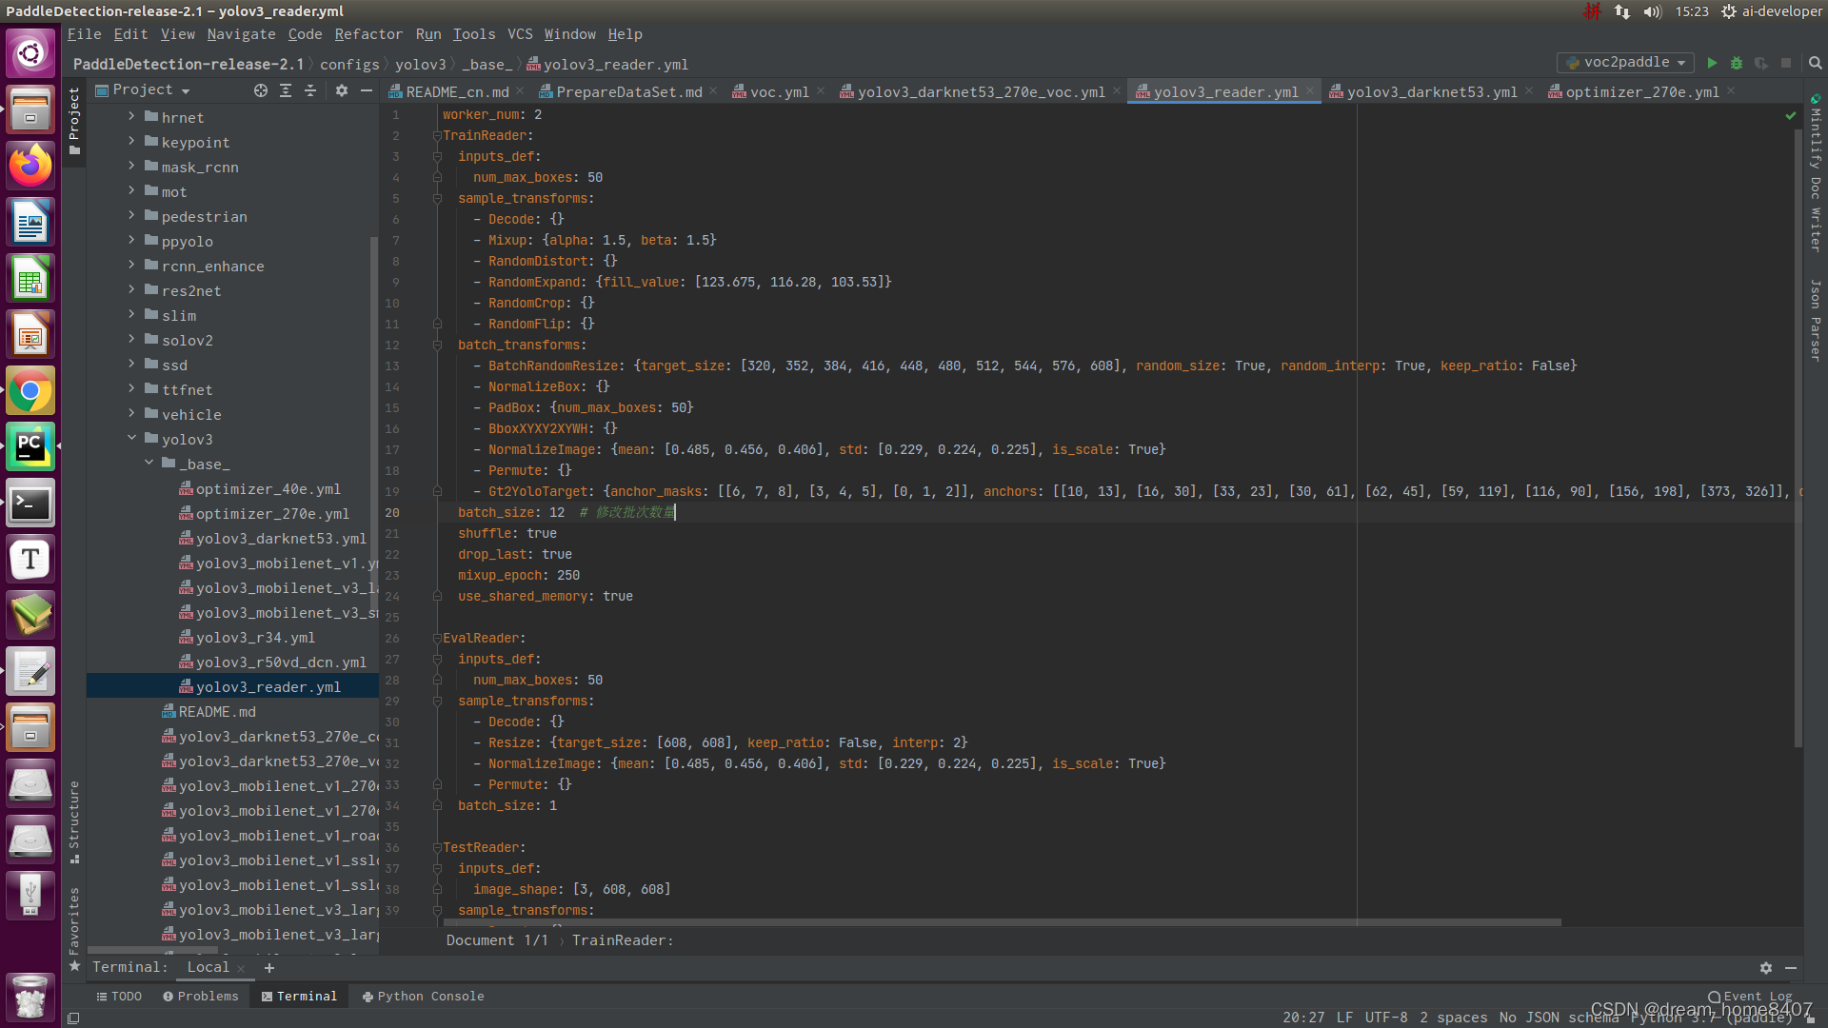
Task: Add a new terminal session
Action: pyautogui.click(x=269, y=967)
